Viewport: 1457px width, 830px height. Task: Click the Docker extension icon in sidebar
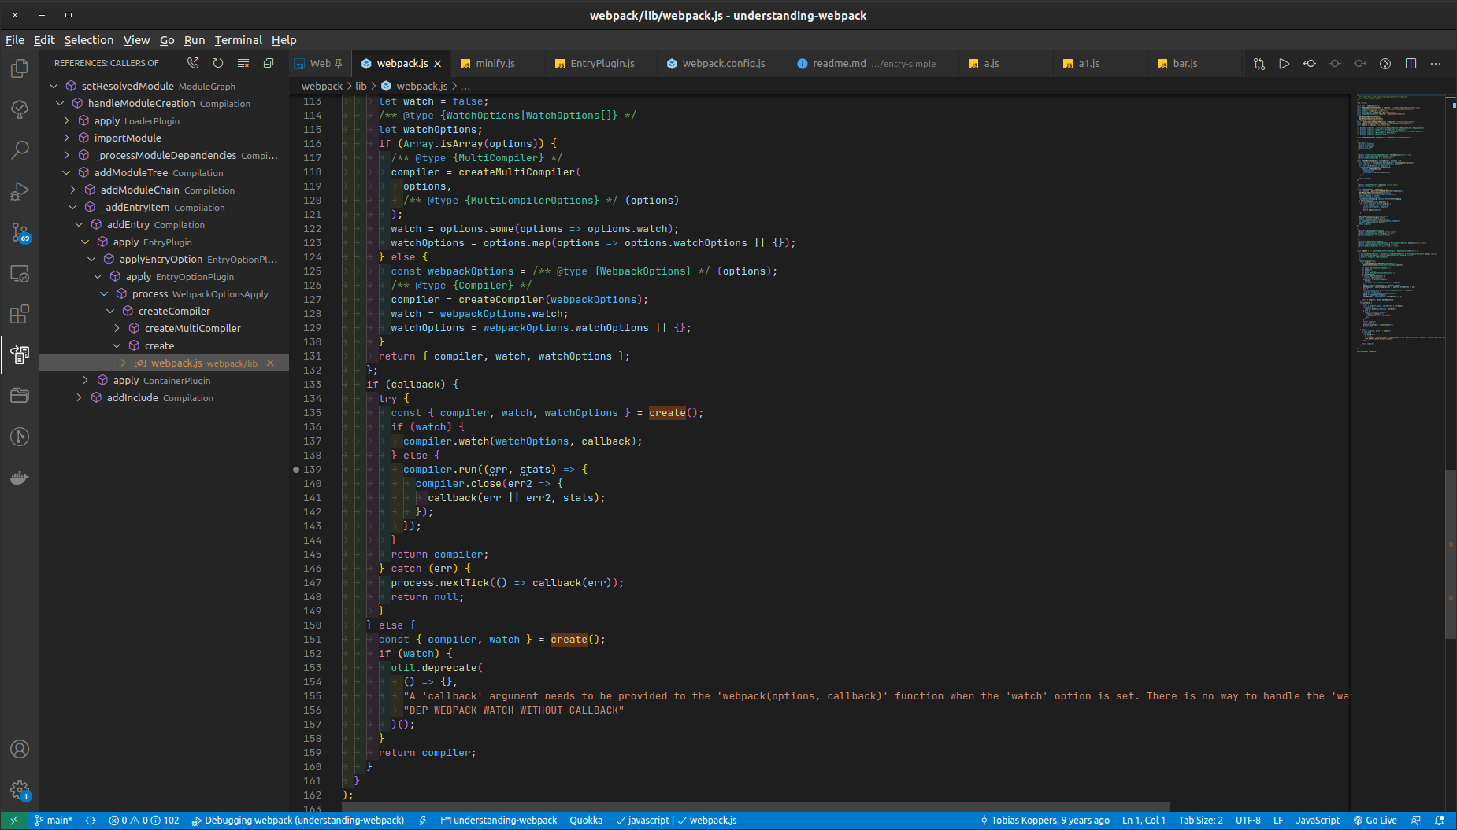coord(19,478)
